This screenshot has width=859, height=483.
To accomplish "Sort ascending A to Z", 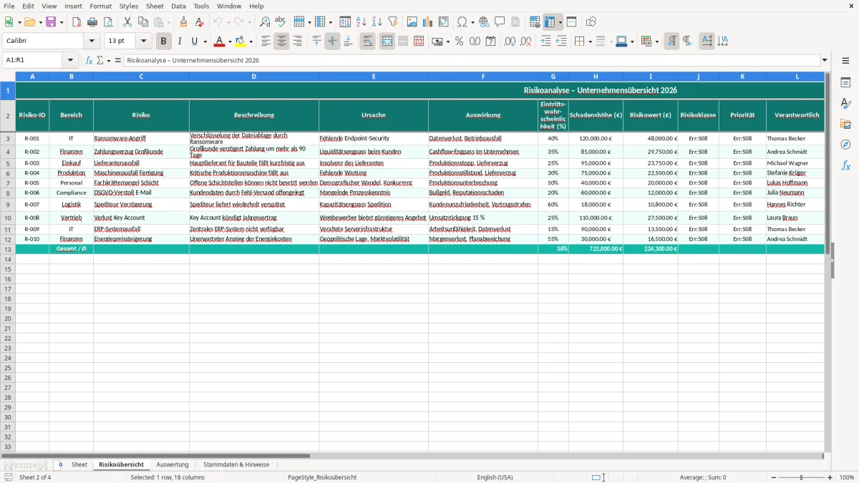I will click(361, 22).
